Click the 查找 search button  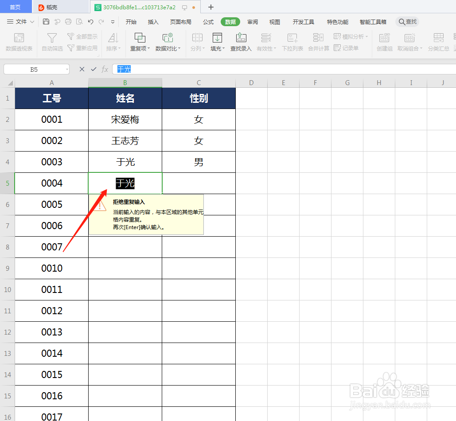pyautogui.click(x=407, y=22)
